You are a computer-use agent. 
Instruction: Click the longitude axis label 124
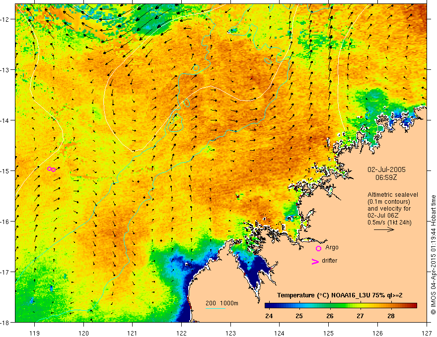(x=280, y=333)
